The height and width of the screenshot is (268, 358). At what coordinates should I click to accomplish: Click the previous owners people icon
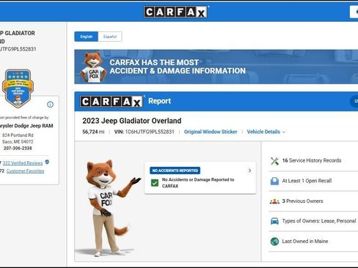click(274, 201)
